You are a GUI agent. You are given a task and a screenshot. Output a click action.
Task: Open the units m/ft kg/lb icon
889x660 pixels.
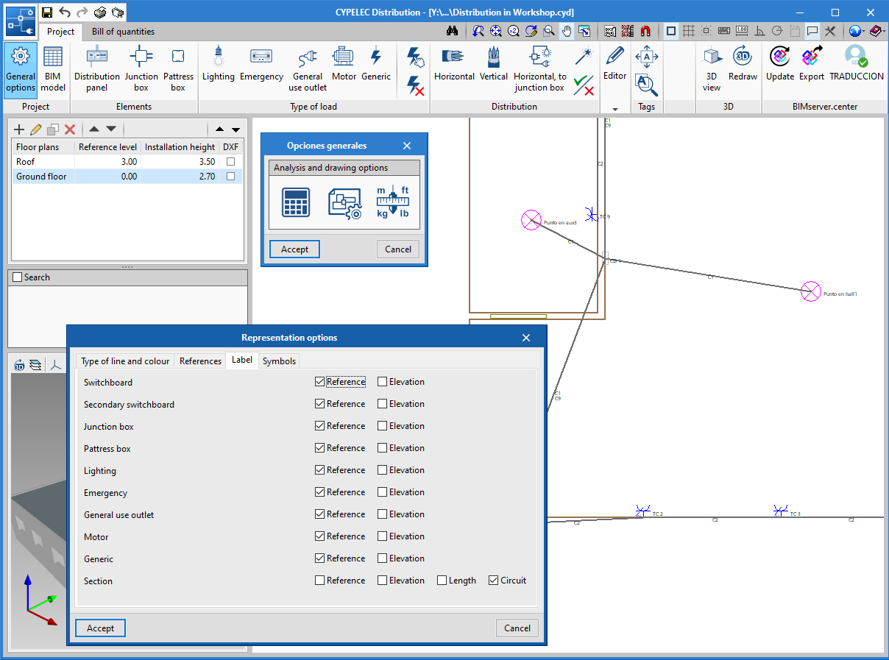pos(393,202)
